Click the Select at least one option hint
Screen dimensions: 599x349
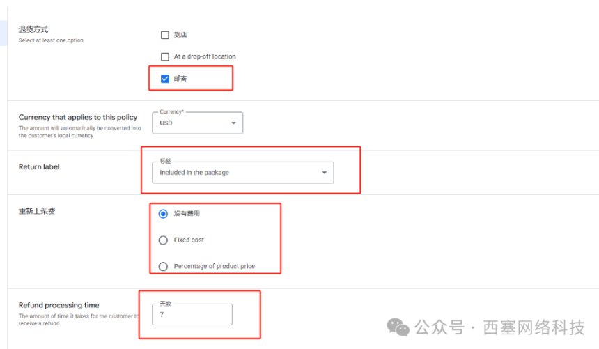coord(51,40)
